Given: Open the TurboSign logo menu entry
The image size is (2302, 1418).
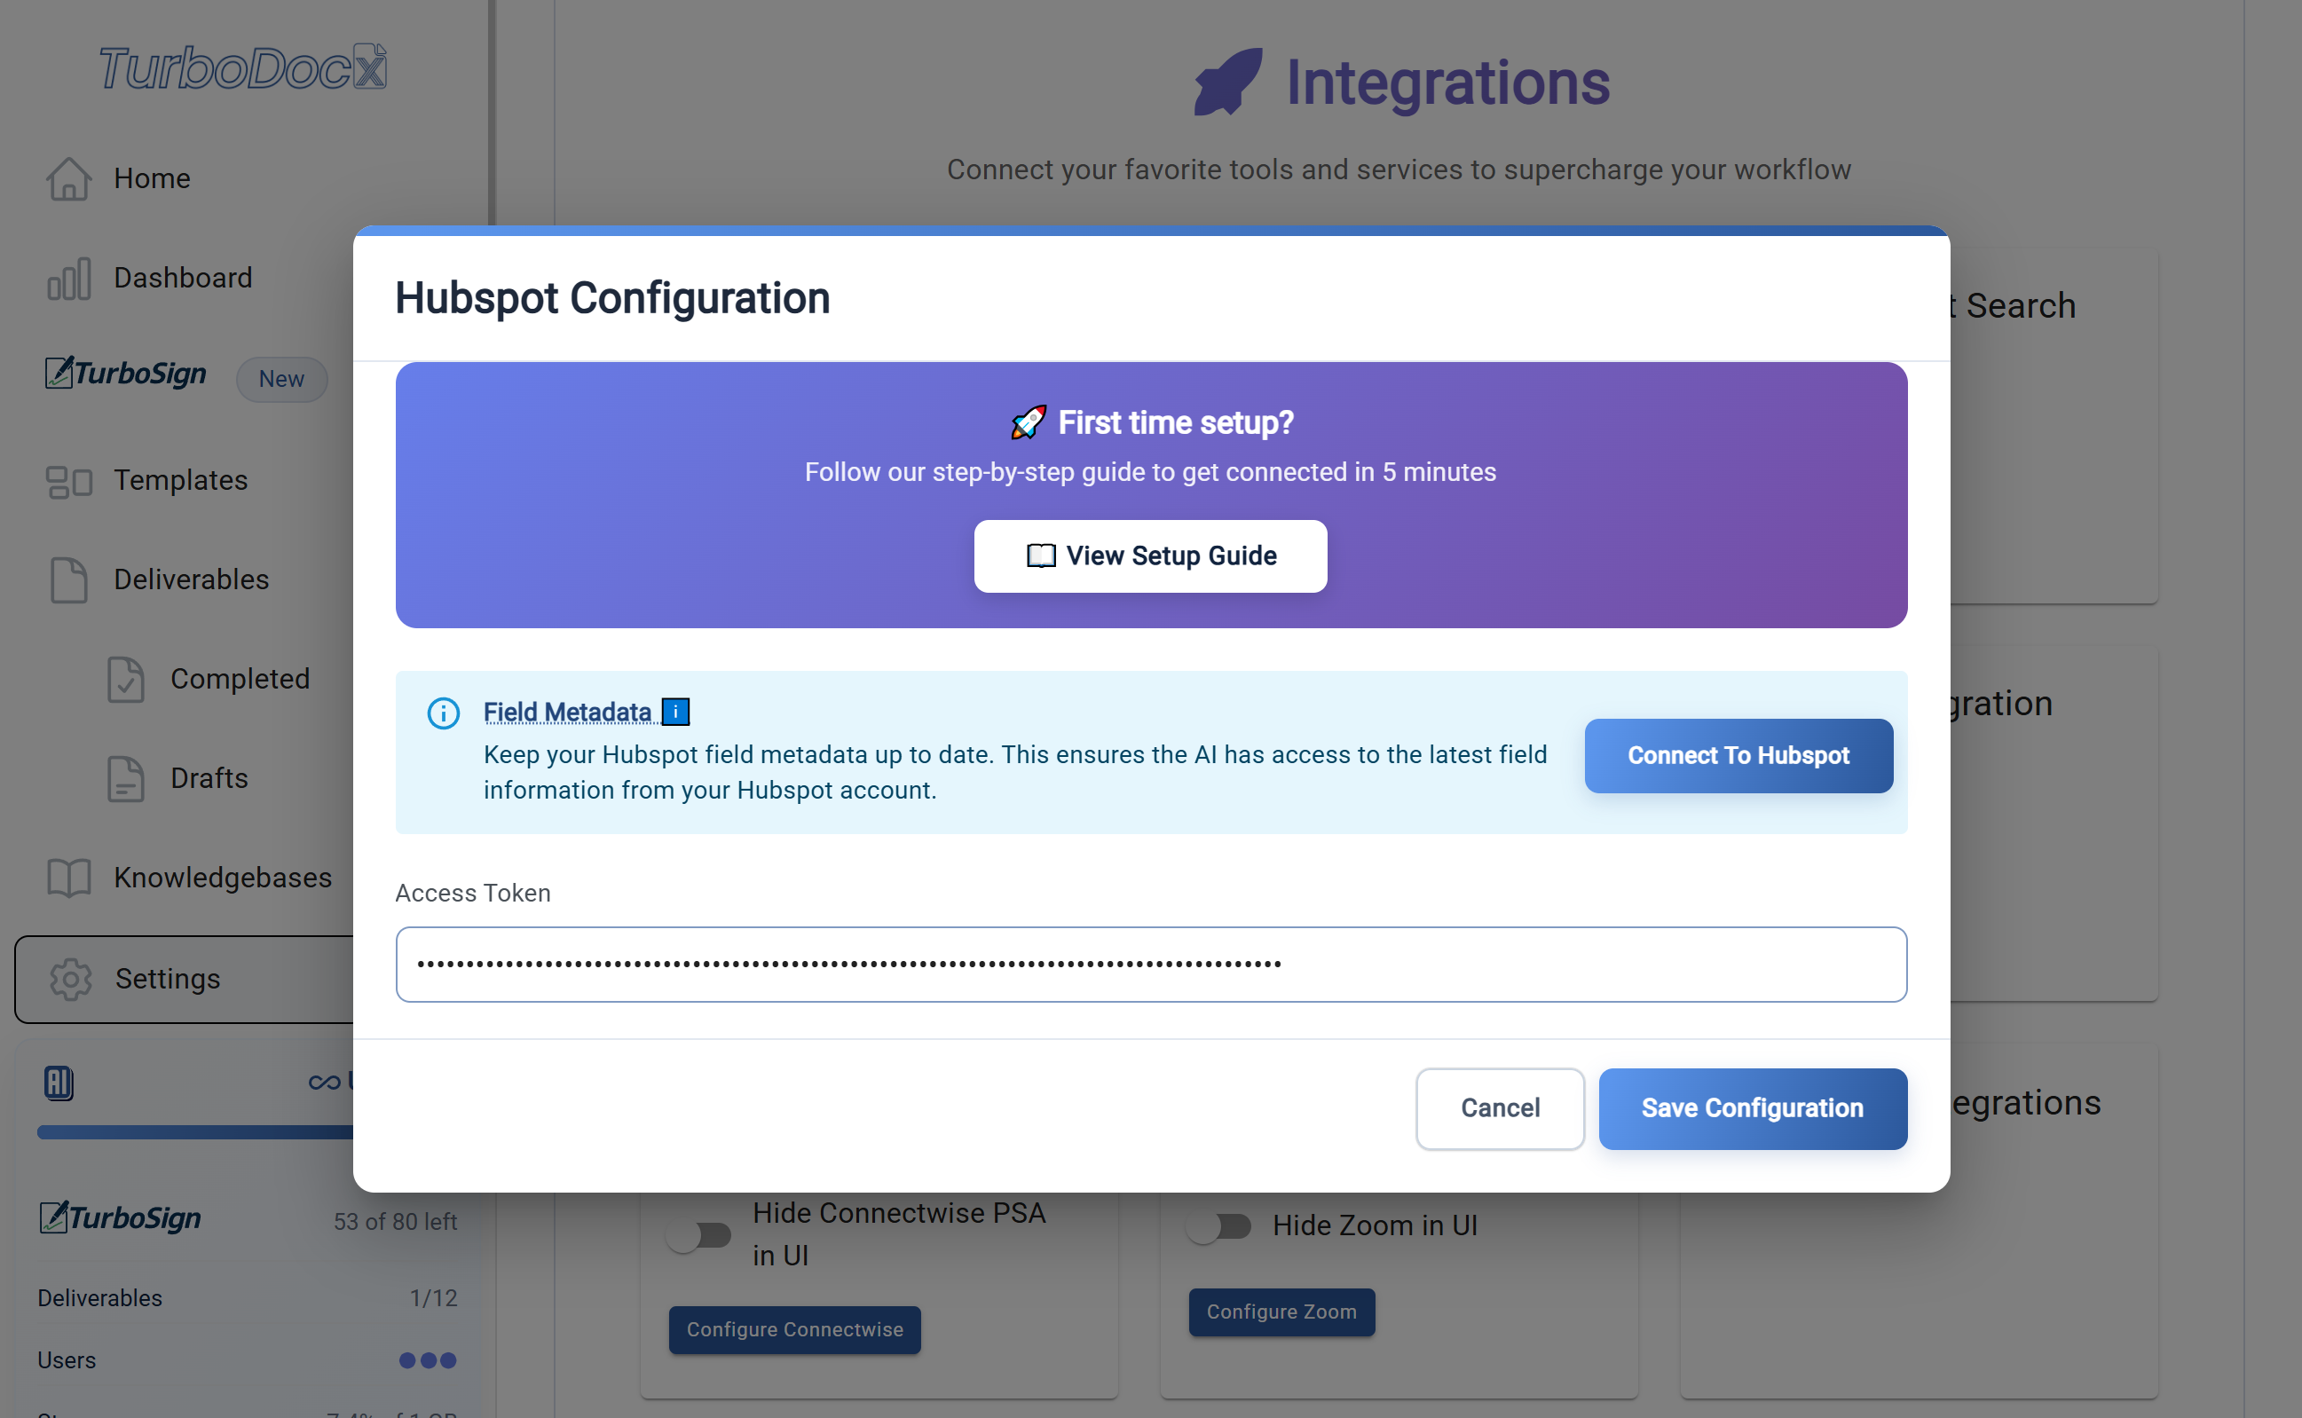Looking at the screenshot, I should coord(126,374).
